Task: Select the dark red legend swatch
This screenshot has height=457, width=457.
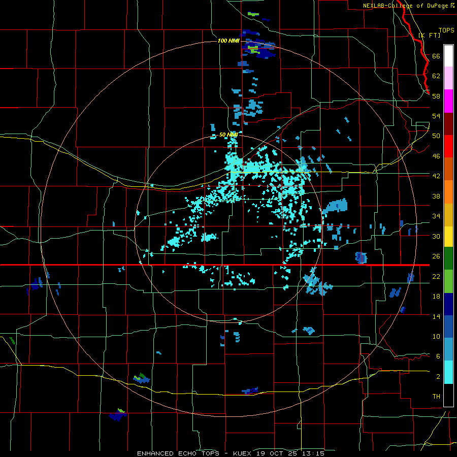Action: (448, 124)
